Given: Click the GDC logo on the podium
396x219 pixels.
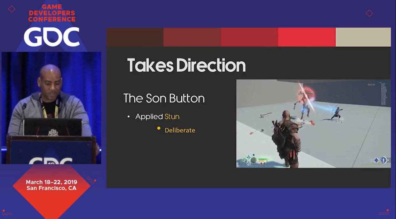Looking at the screenshot, I should pos(51,161).
